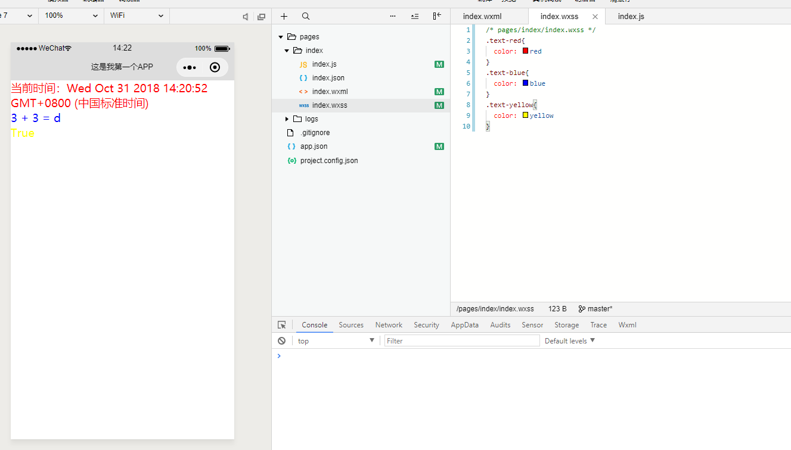This screenshot has height=450, width=791.
Task: Mute the simulator sound speaker icon
Action: click(245, 17)
